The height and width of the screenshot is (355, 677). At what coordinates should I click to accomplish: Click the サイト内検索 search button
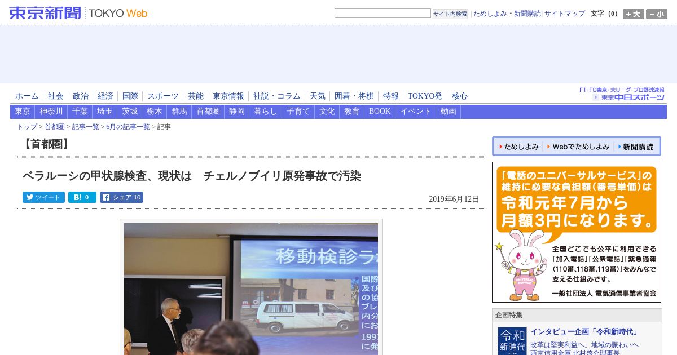(x=450, y=14)
